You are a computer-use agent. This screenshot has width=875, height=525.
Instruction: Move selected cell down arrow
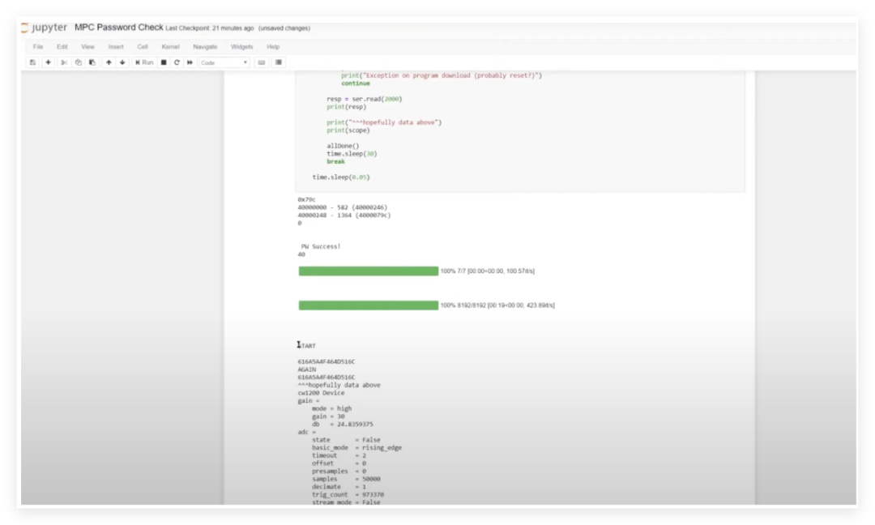tap(122, 62)
